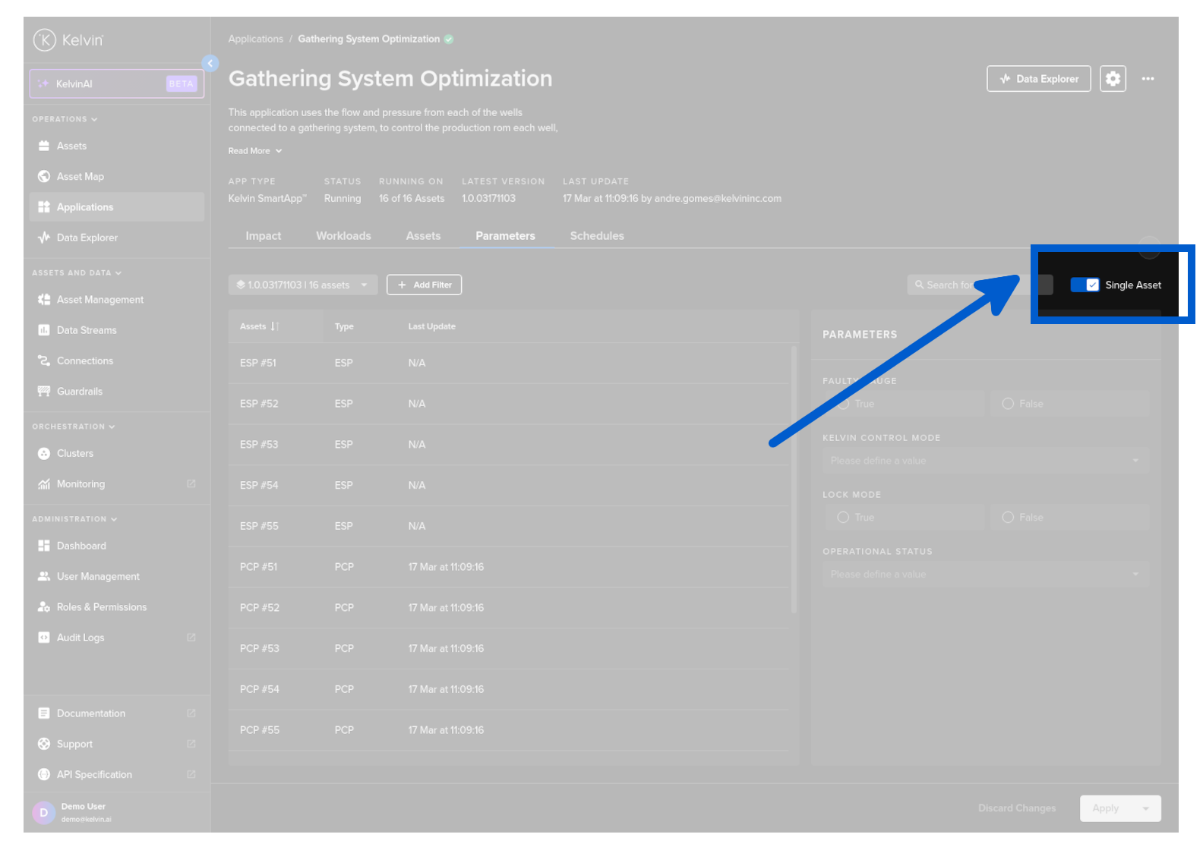1203x850 pixels.
Task: Collapse the sidebar with arrow icon
Action: pos(210,64)
